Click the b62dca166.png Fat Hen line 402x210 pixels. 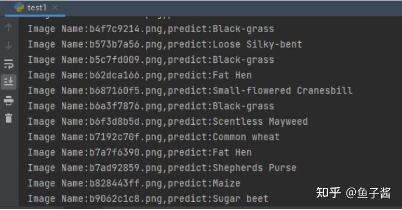(x=139, y=75)
